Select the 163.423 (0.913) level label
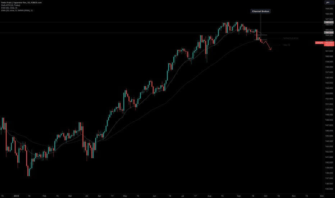This screenshot has height=198, width=335. click(x=290, y=38)
